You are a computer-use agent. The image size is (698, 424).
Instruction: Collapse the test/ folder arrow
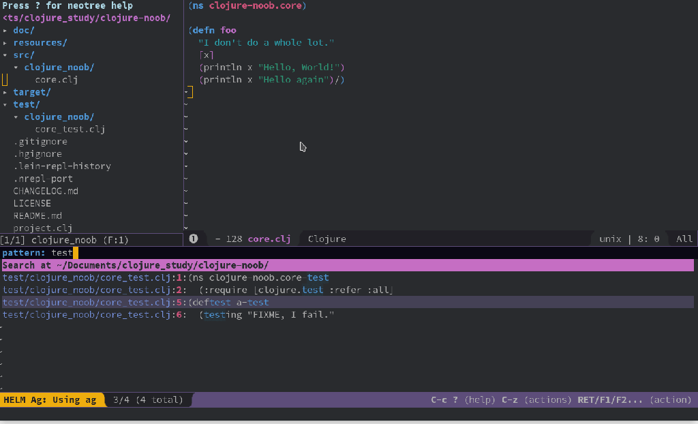click(x=5, y=104)
